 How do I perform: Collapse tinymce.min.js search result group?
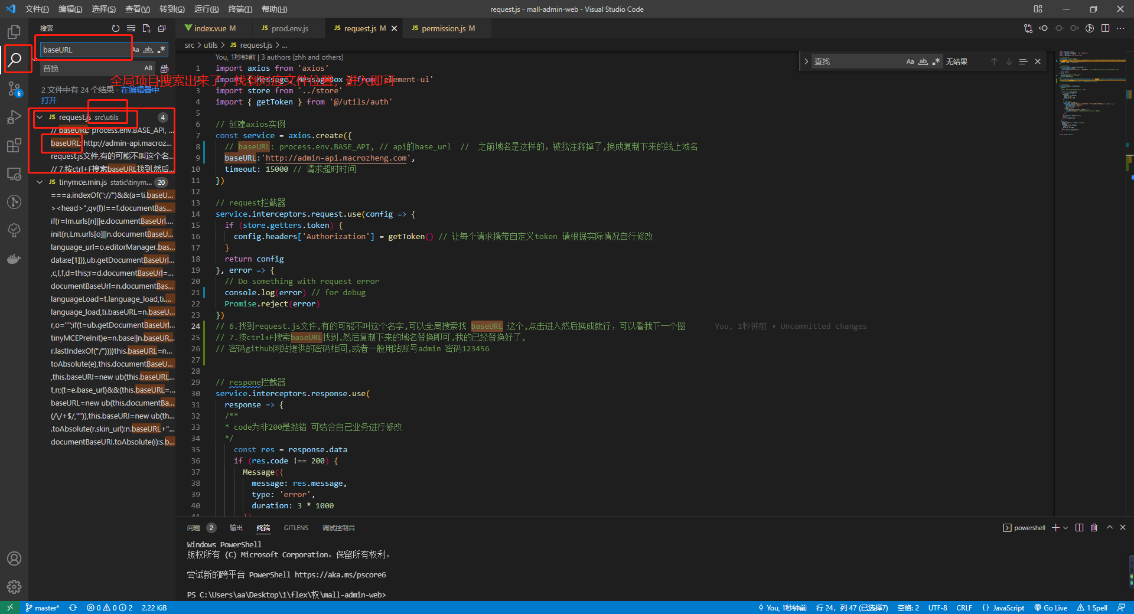pos(40,182)
